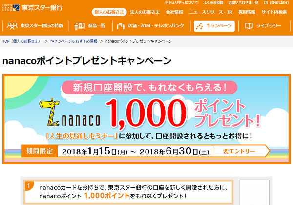Open 採用情報 menu item

(247, 12)
